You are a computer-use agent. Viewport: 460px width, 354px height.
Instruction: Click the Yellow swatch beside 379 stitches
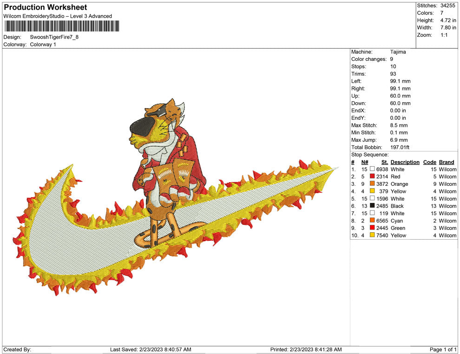click(371, 191)
